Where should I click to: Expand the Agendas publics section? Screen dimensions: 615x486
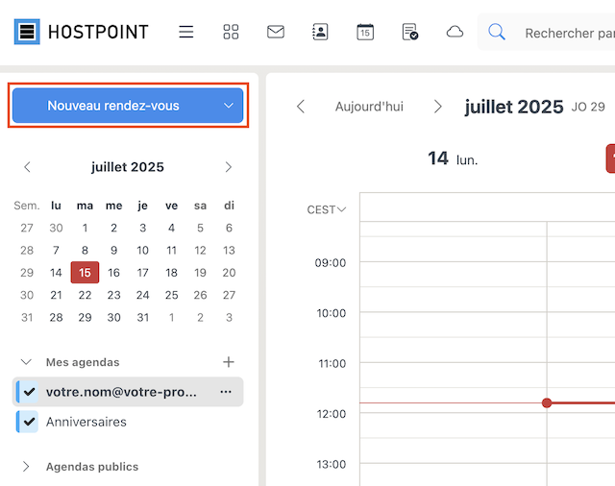coord(26,467)
